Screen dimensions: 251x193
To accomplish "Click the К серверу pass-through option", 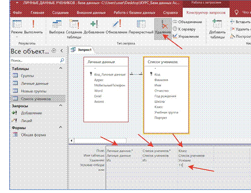I will click(184, 29).
